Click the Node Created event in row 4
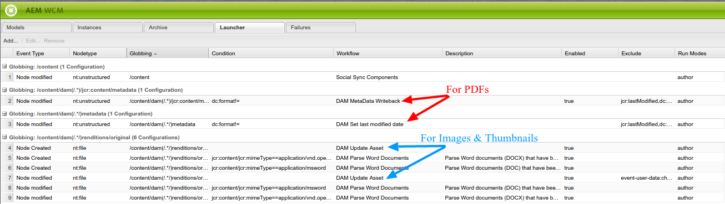This screenshot has height=204, width=725. click(x=42, y=148)
